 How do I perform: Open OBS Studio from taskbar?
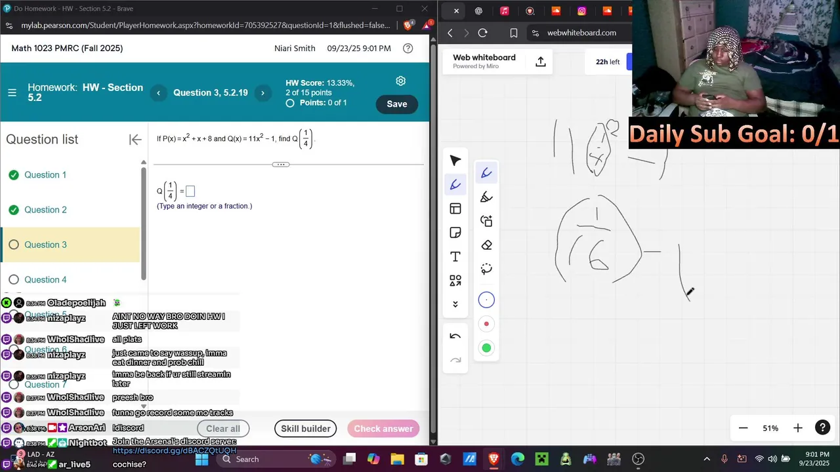(x=638, y=459)
